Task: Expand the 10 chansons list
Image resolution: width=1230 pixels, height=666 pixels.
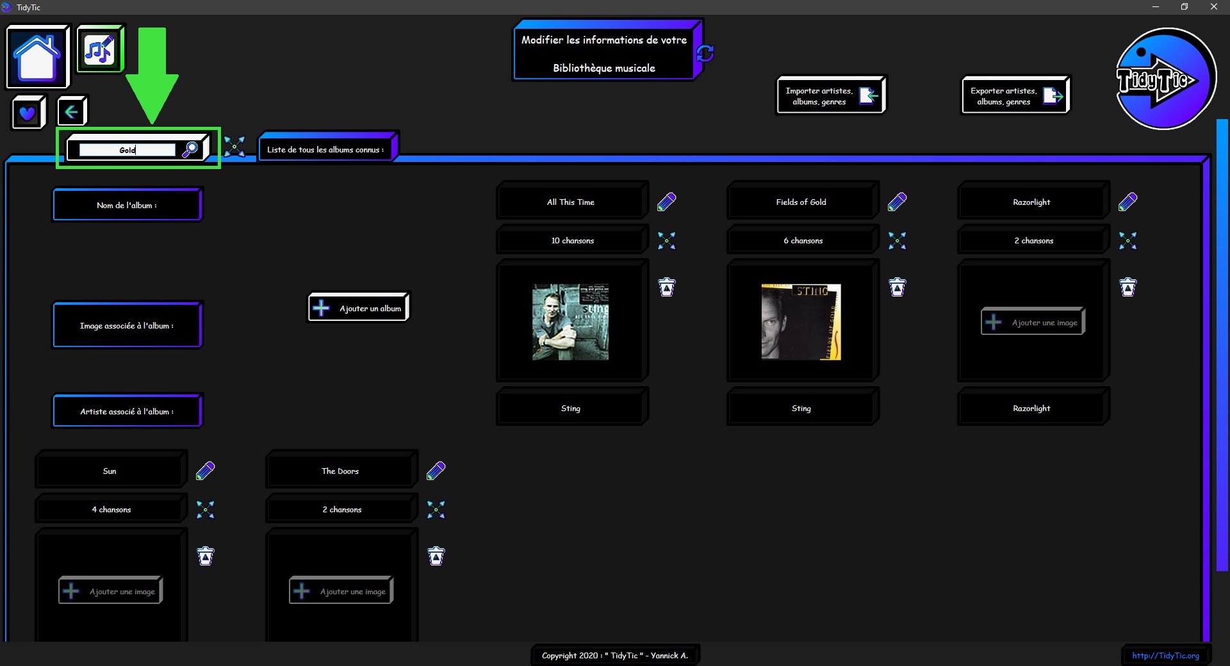Action: (666, 241)
